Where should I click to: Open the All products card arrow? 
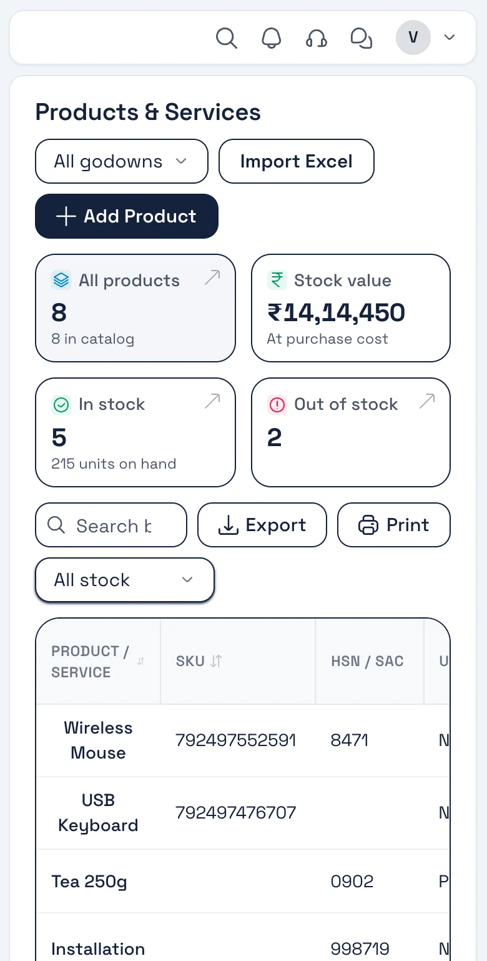point(212,278)
